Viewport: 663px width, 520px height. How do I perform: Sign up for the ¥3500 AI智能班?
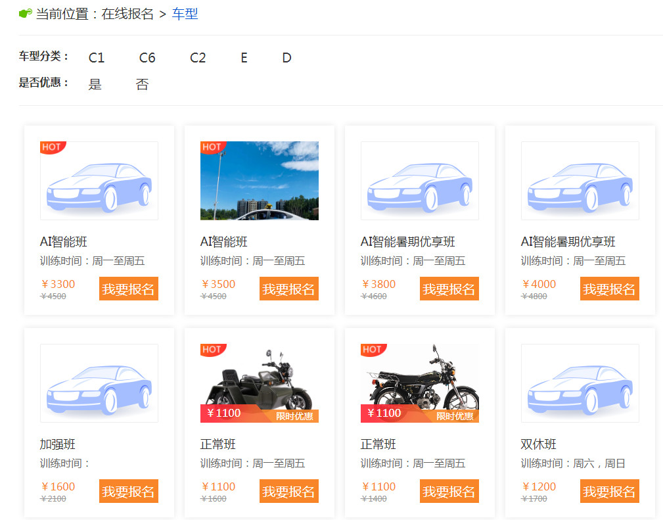click(x=288, y=289)
